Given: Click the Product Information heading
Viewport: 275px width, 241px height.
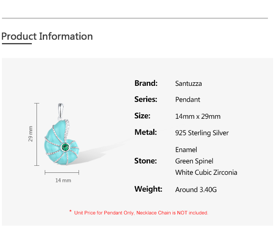Looking at the screenshot, I should click(x=47, y=36).
